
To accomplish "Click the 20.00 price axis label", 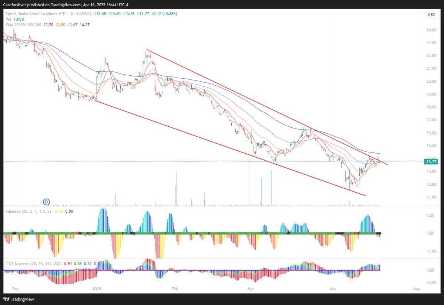I will point(431,82).
